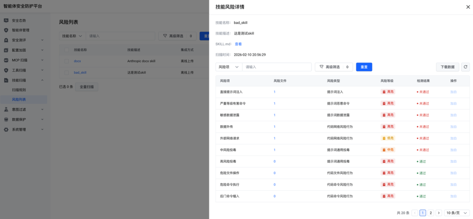Click the 未通过 status in 严重等级有害命令 row
This screenshot has height=219, width=473.
[423, 103]
